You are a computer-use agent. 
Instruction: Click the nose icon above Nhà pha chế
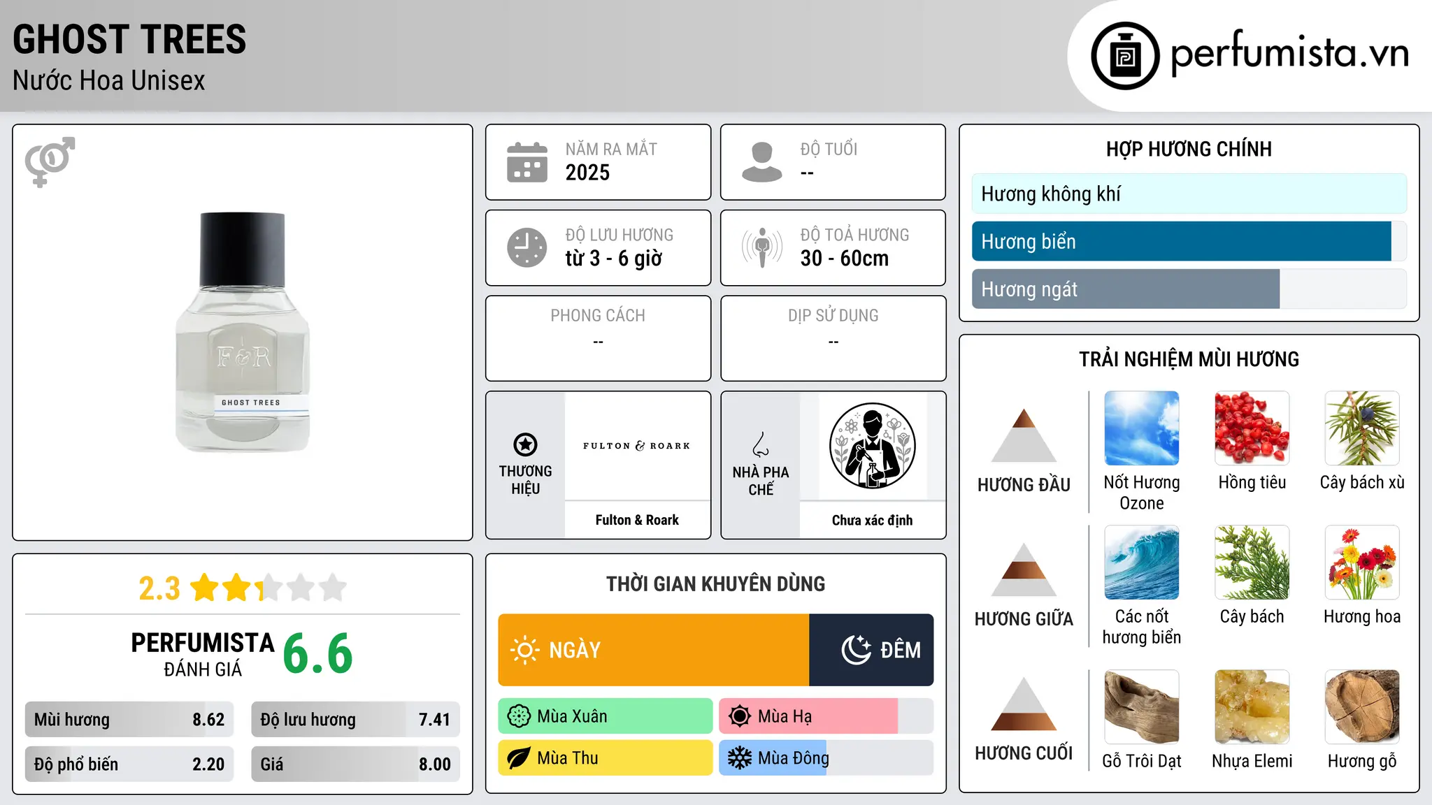(x=761, y=444)
